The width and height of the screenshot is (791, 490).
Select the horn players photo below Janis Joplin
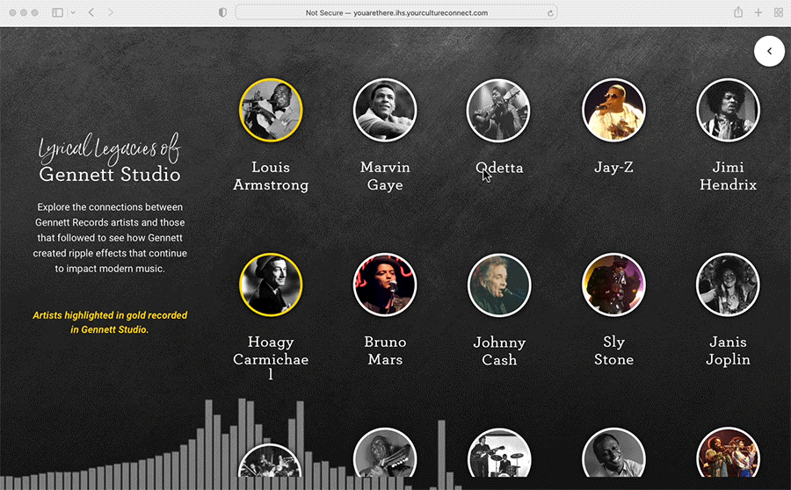coord(728,453)
